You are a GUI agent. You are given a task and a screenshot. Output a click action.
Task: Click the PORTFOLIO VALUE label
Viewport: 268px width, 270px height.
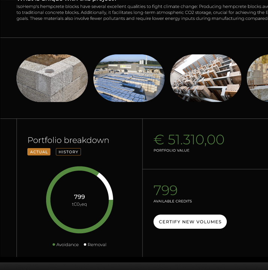point(171,150)
